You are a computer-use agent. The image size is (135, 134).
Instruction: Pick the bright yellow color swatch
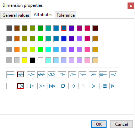[x=25, y=60]
